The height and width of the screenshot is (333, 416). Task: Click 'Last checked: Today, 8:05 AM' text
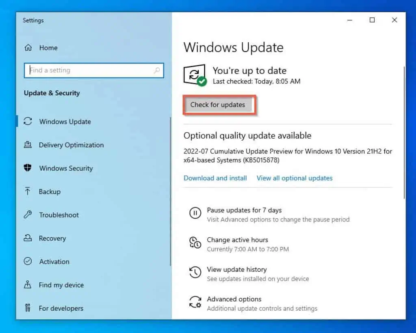(x=257, y=82)
